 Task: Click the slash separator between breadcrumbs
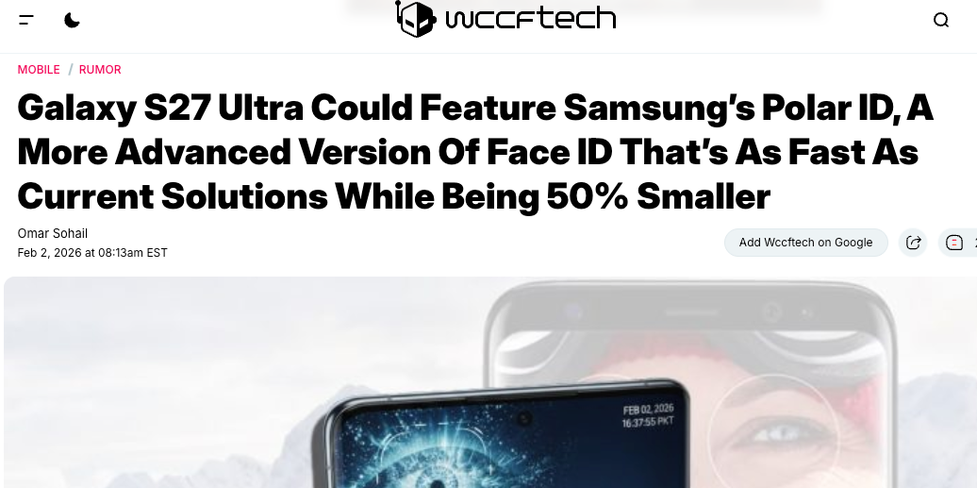[x=71, y=69]
